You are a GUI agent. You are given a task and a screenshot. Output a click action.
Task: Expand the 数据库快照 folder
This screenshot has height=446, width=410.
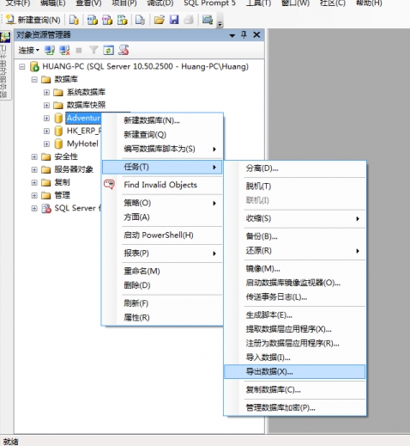(46, 105)
